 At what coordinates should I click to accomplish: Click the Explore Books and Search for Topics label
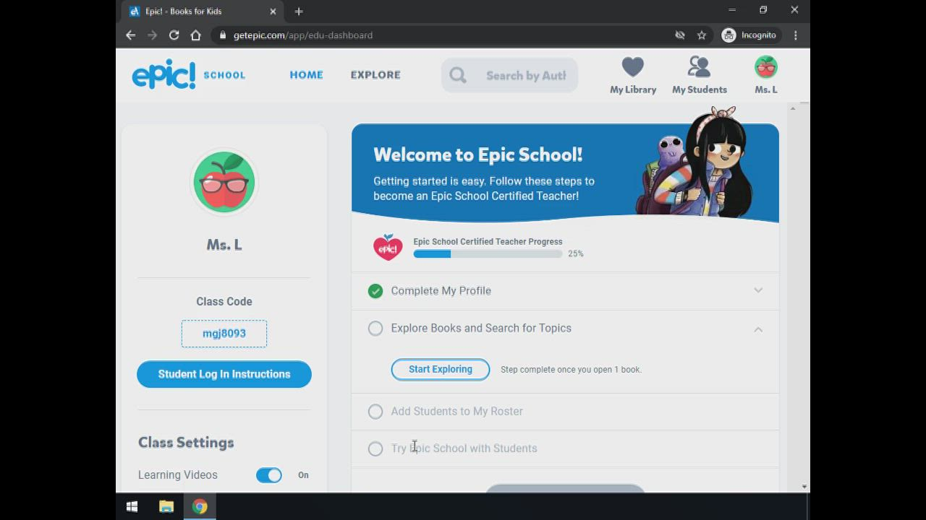481,328
